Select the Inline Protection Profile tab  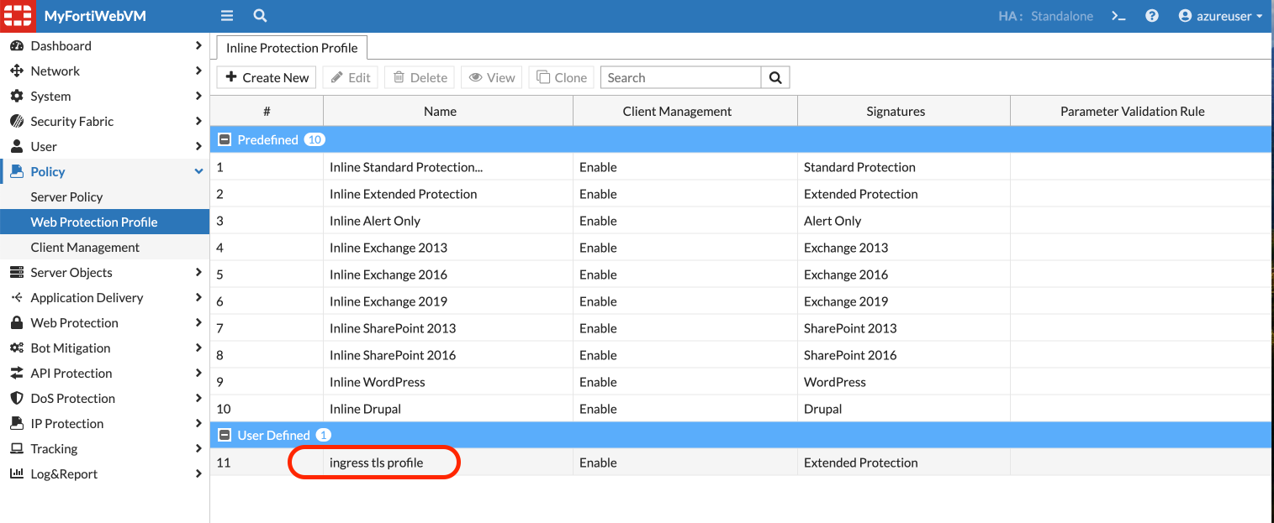(x=292, y=48)
